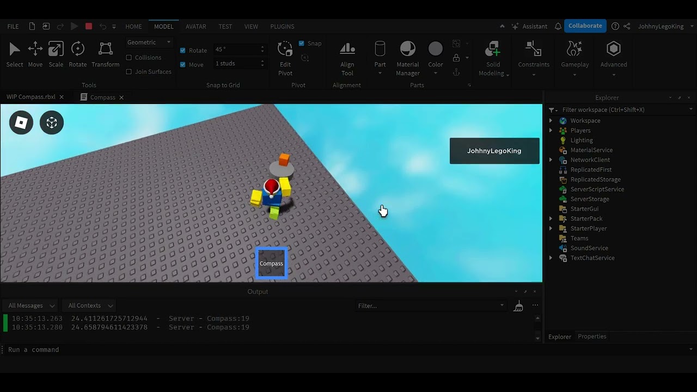Collapse the ribbon with the up chevron
Image resolution: width=697 pixels, height=392 pixels.
pyautogui.click(x=502, y=26)
